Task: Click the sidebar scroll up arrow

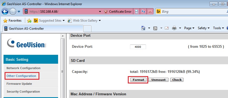Action: [x=63, y=36]
